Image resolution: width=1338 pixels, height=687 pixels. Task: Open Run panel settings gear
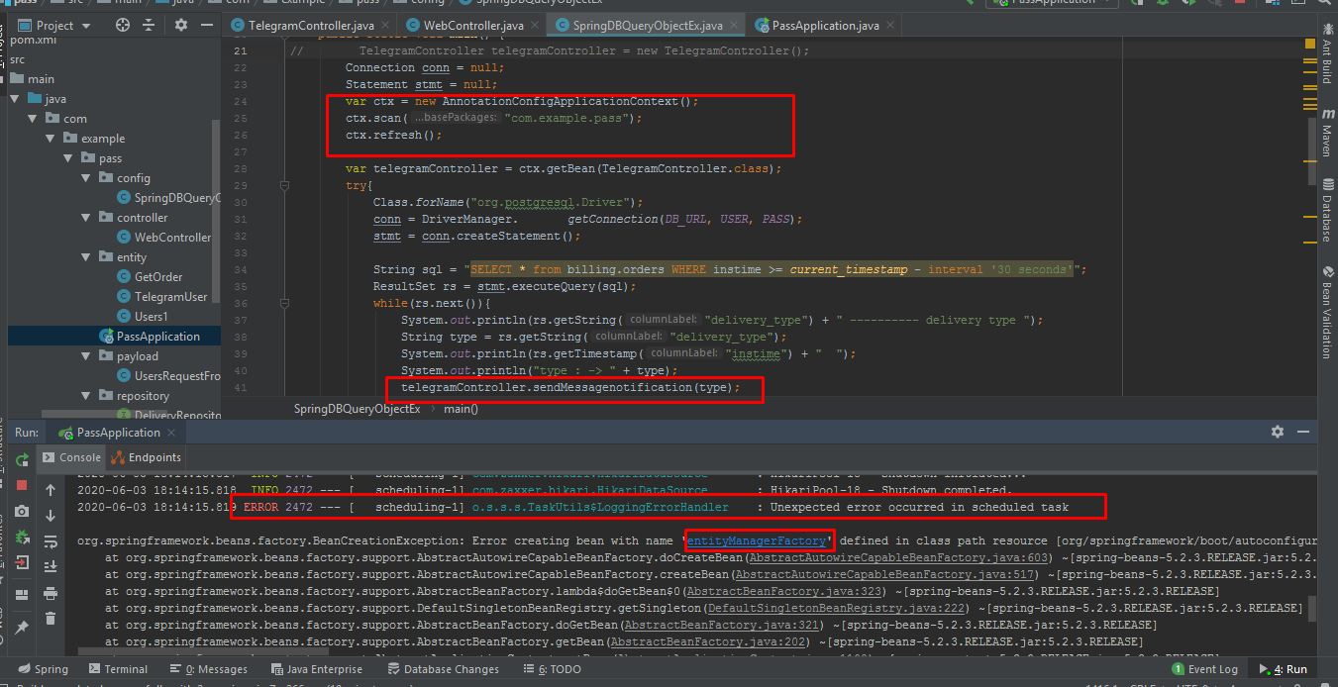tap(1278, 432)
